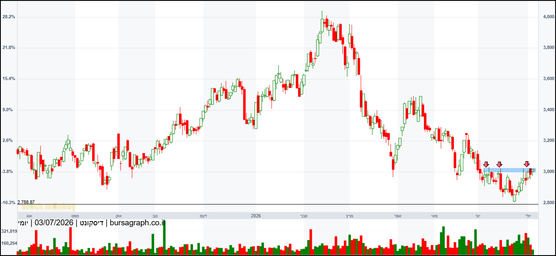Click the 321,819 volume axis label
The height and width of the screenshot is (256, 556).
(x=9, y=231)
